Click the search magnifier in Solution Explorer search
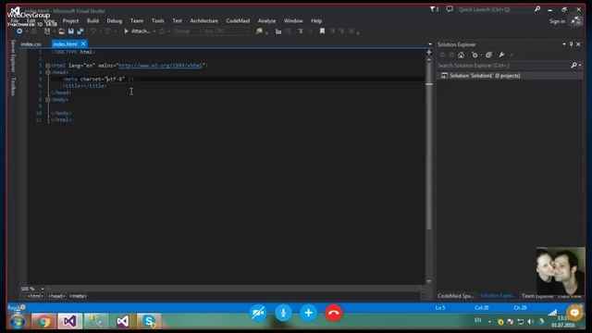The width and height of the screenshot is (592, 333). (573, 66)
